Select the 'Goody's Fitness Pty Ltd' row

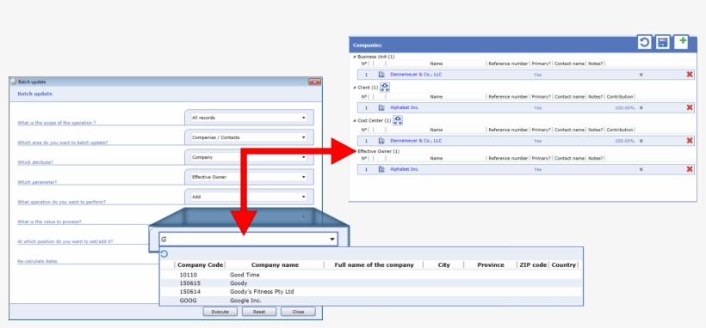(x=371, y=292)
